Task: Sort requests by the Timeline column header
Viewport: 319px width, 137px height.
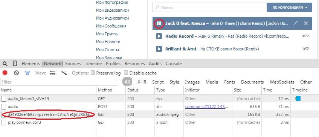Action: click(x=305, y=90)
